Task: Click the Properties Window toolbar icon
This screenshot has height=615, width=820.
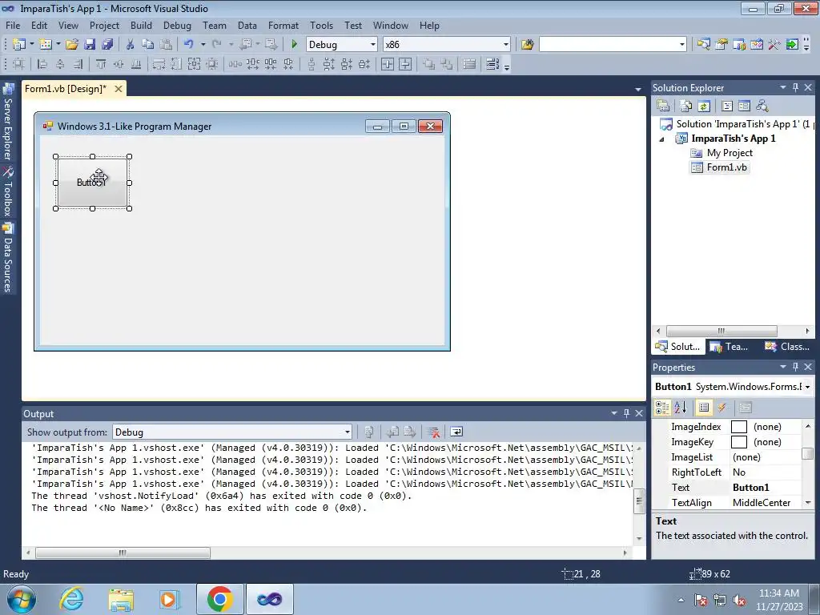Action: point(722,45)
